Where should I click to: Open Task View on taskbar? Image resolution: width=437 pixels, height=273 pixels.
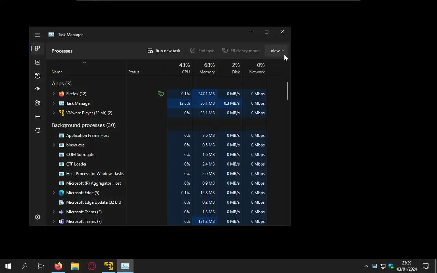coord(41,266)
